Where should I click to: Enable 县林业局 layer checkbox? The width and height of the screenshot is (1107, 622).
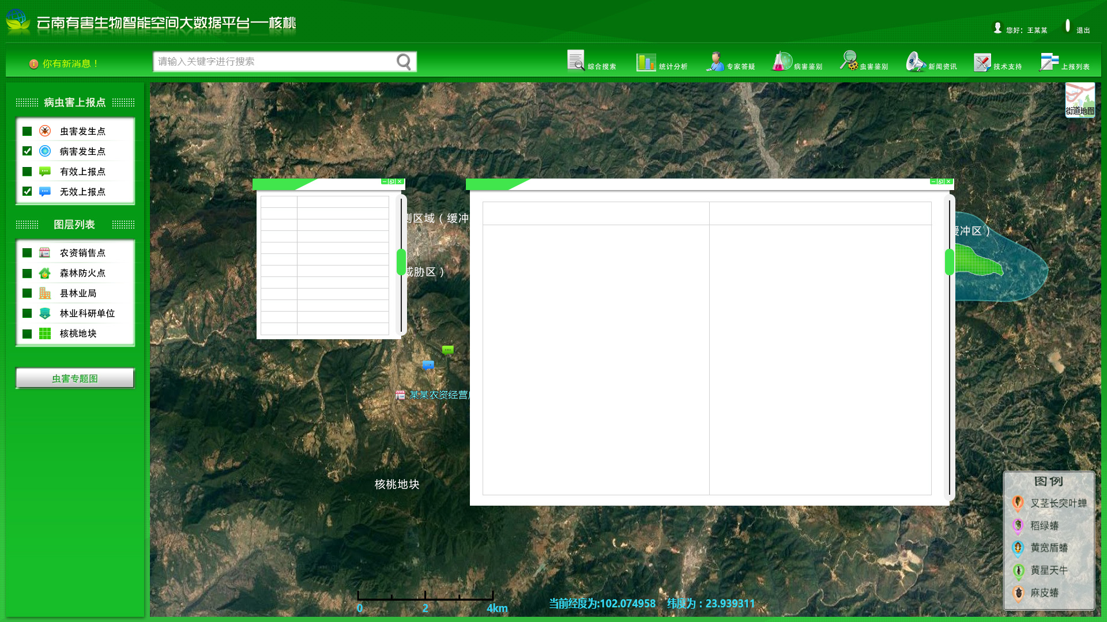27,293
